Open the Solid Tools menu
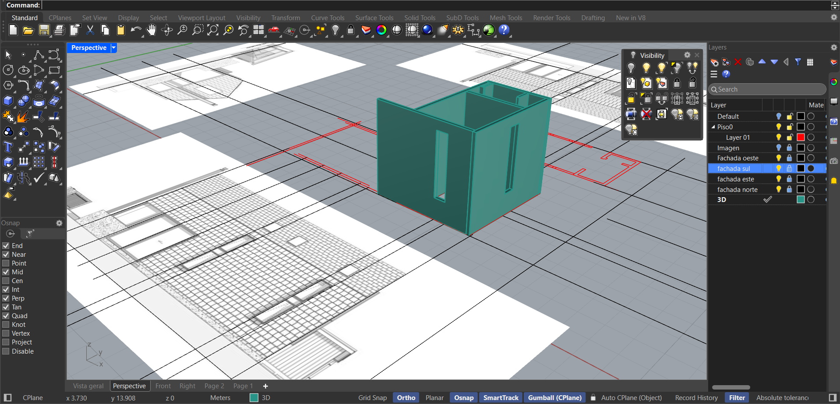The height and width of the screenshot is (404, 840). point(420,18)
